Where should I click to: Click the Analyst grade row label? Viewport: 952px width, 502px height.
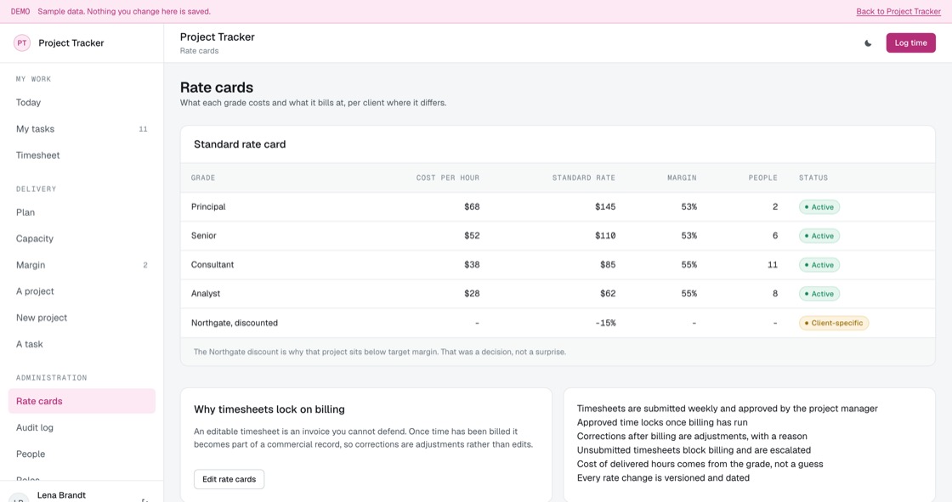[x=206, y=293]
